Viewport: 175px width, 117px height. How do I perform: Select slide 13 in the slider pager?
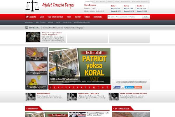pos(98,87)
